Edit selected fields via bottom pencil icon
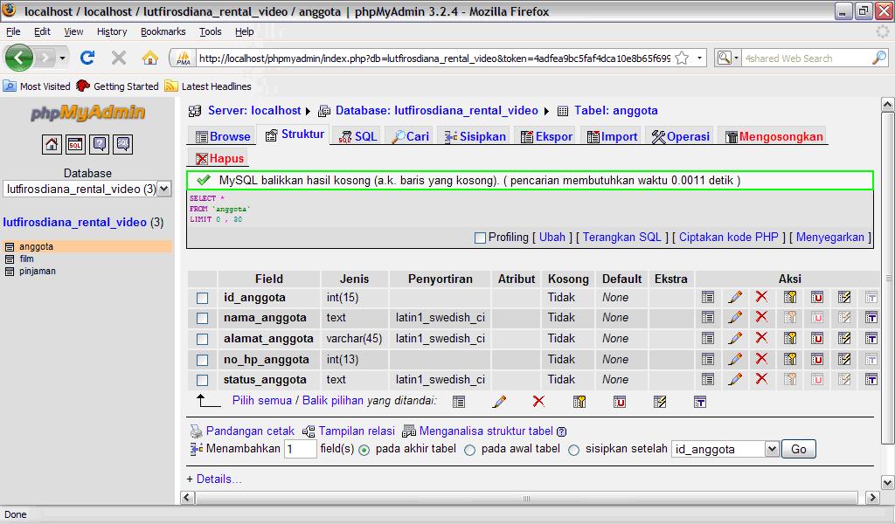The width and height of the screenshot is (895, 524). (x=499, y=402)
